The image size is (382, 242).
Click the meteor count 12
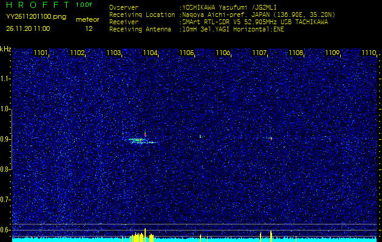click(x=89, y=28)
